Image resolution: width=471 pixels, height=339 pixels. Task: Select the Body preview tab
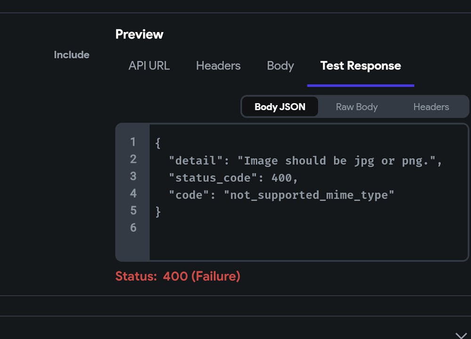[280, 66]
